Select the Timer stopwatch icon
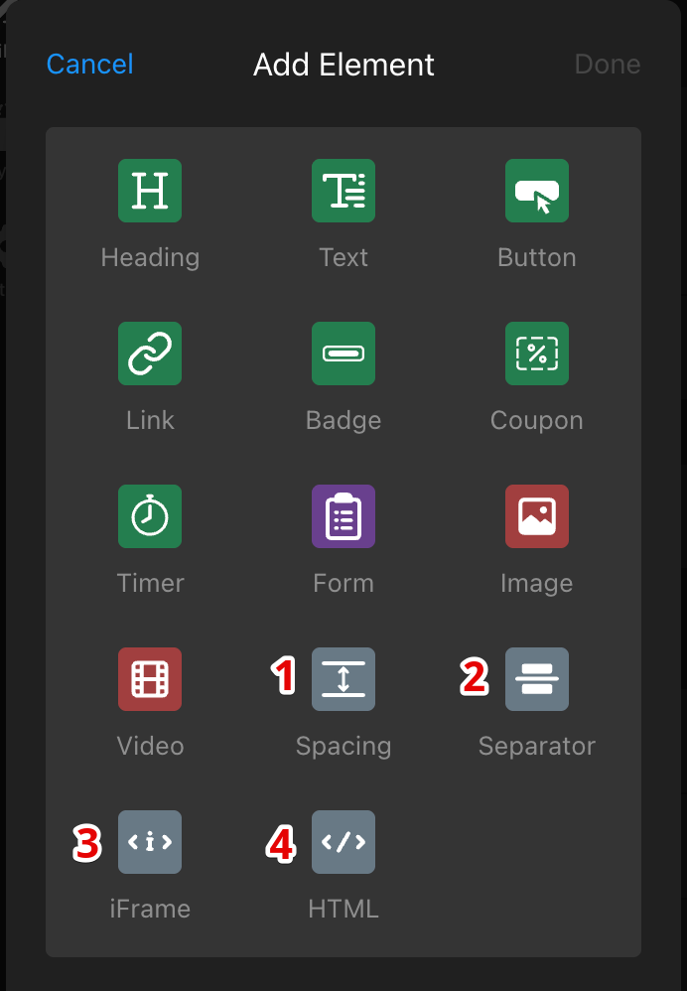Image resolution: width=687 pixels, height=991 pixels. 150,516
